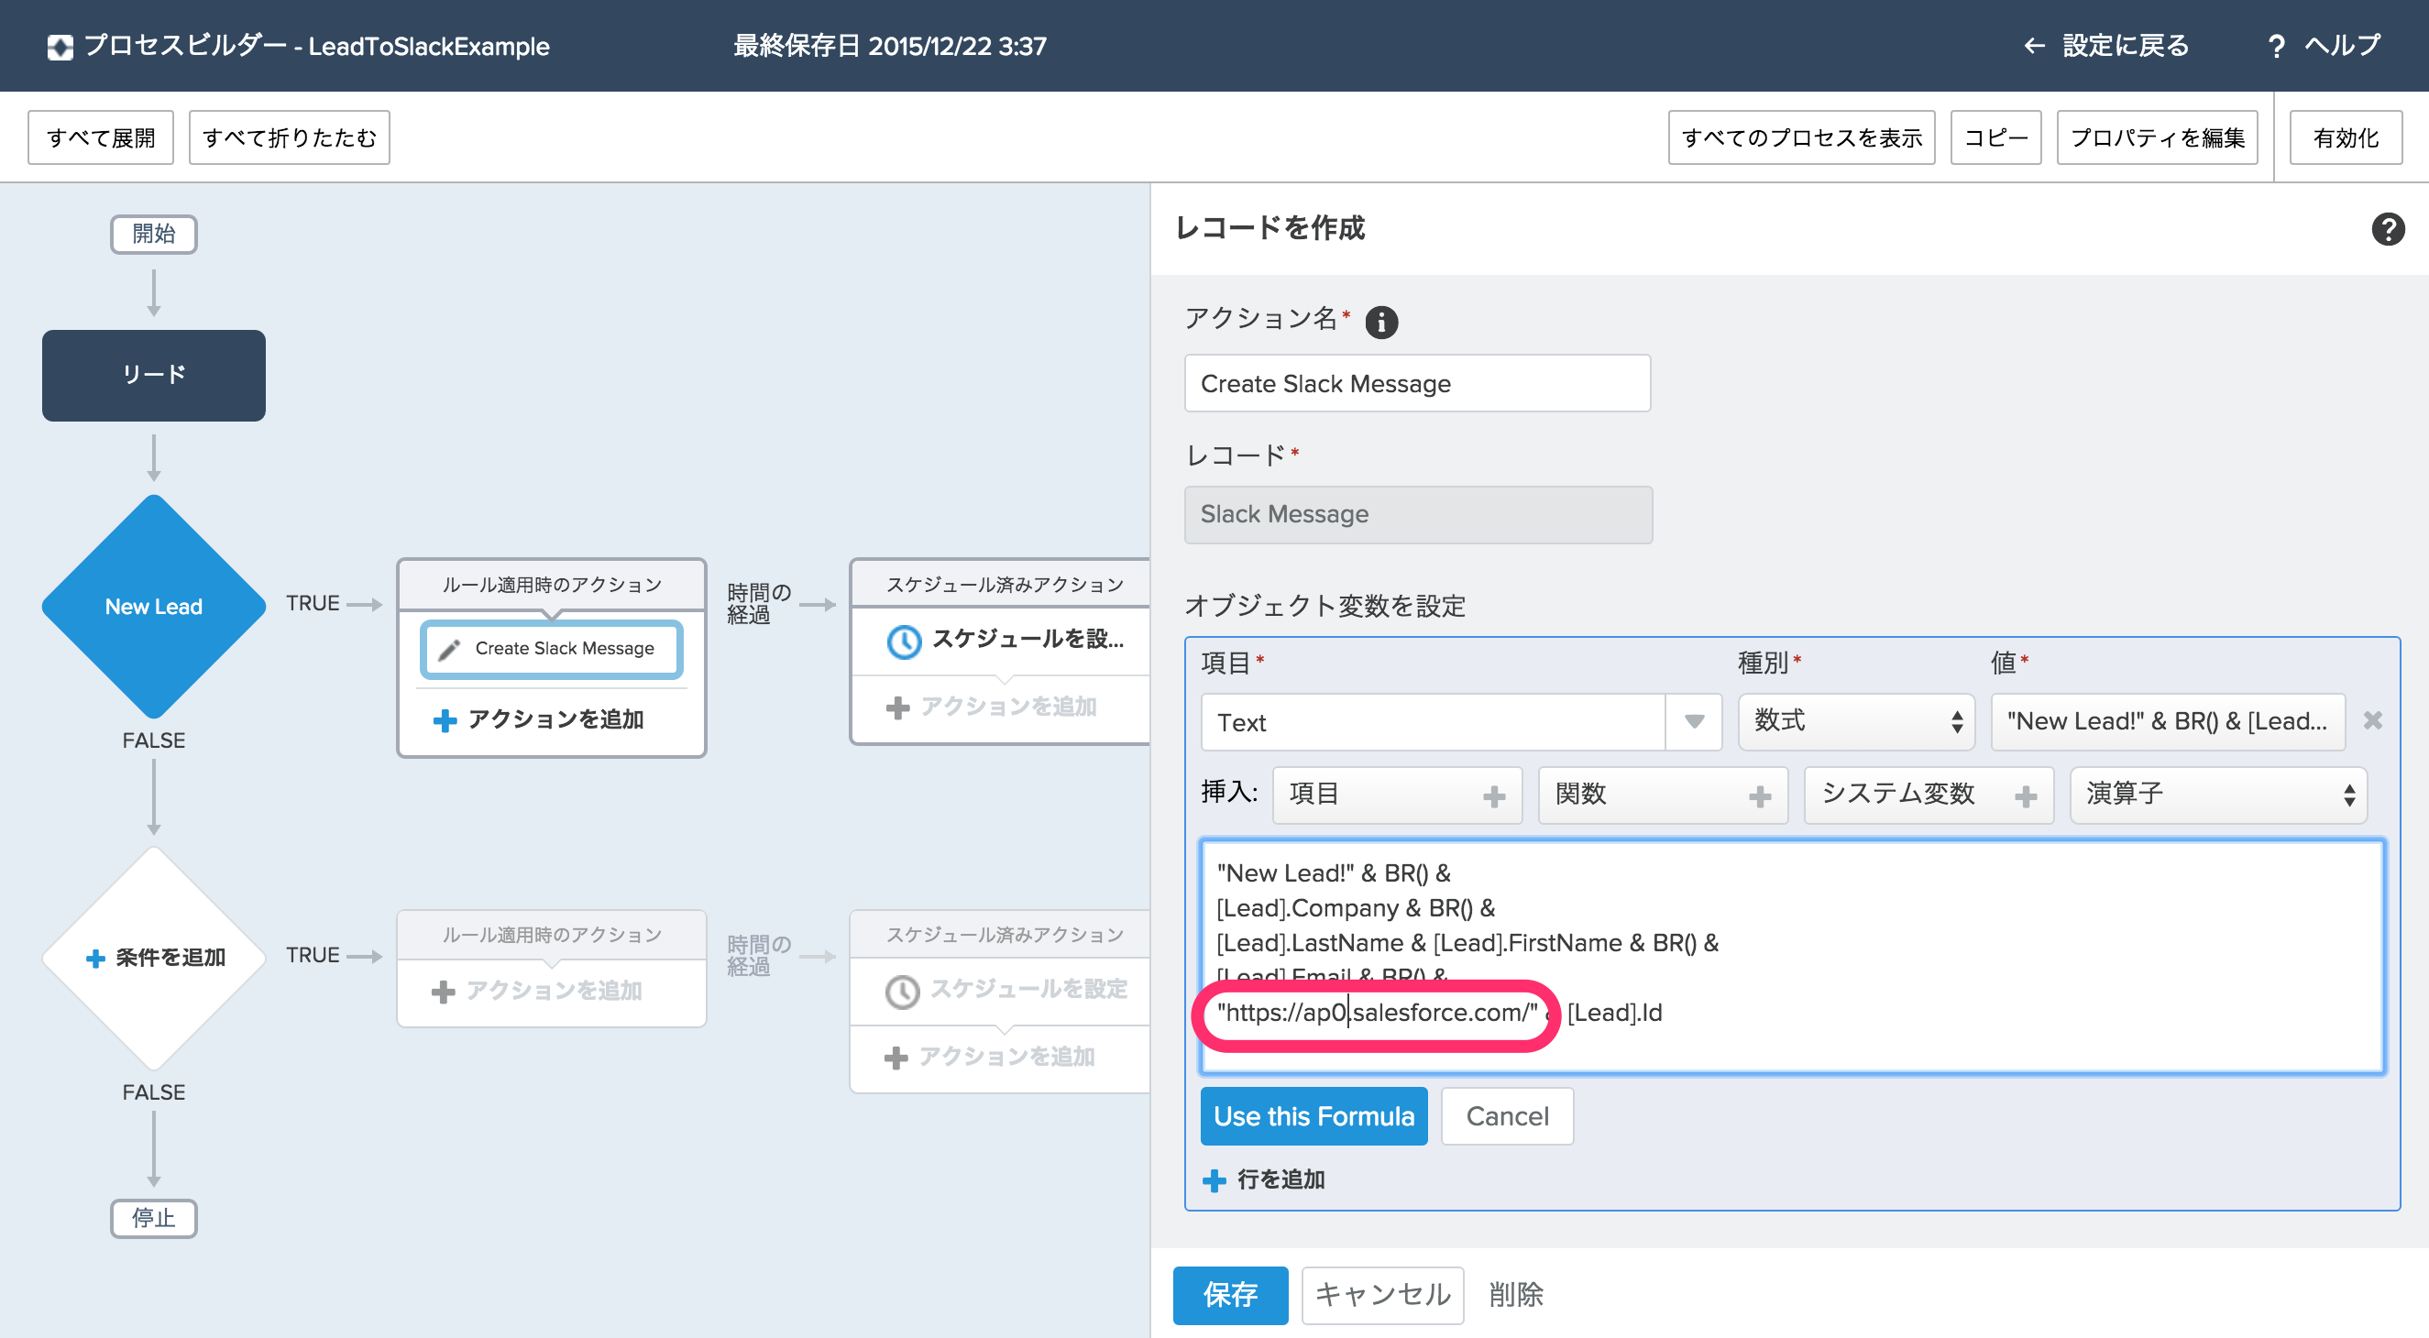Open the システム変数 insert picker
Screen dimensions: 2429x1338
point(1929,795)
